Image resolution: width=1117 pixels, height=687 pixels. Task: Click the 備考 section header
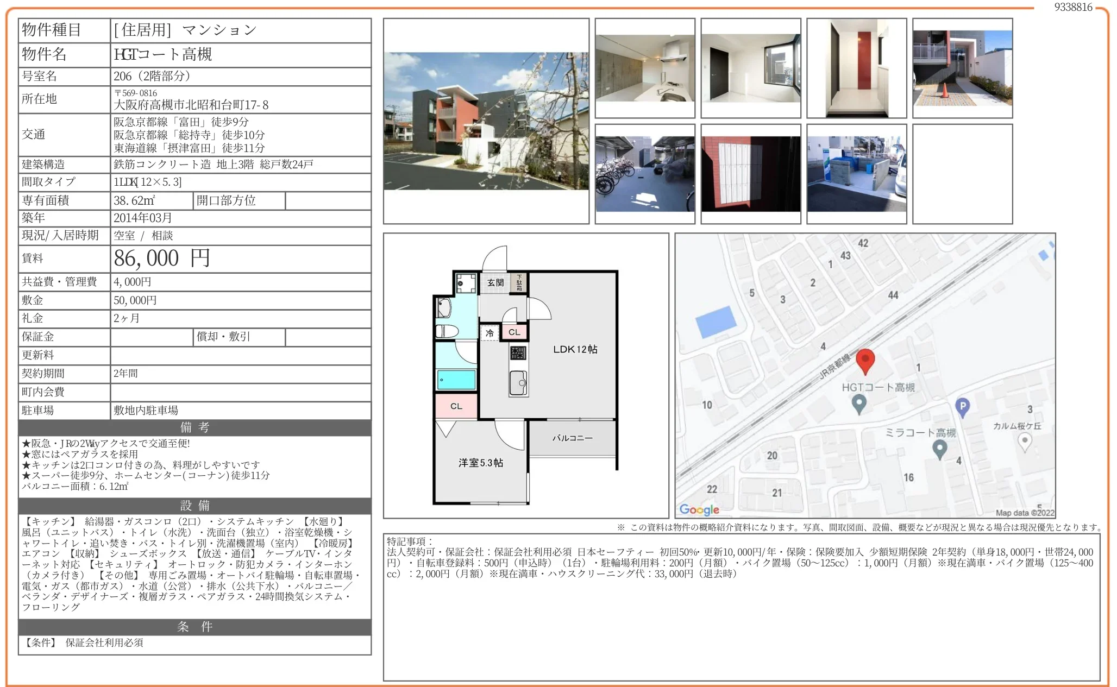click(x=194, y=427)
